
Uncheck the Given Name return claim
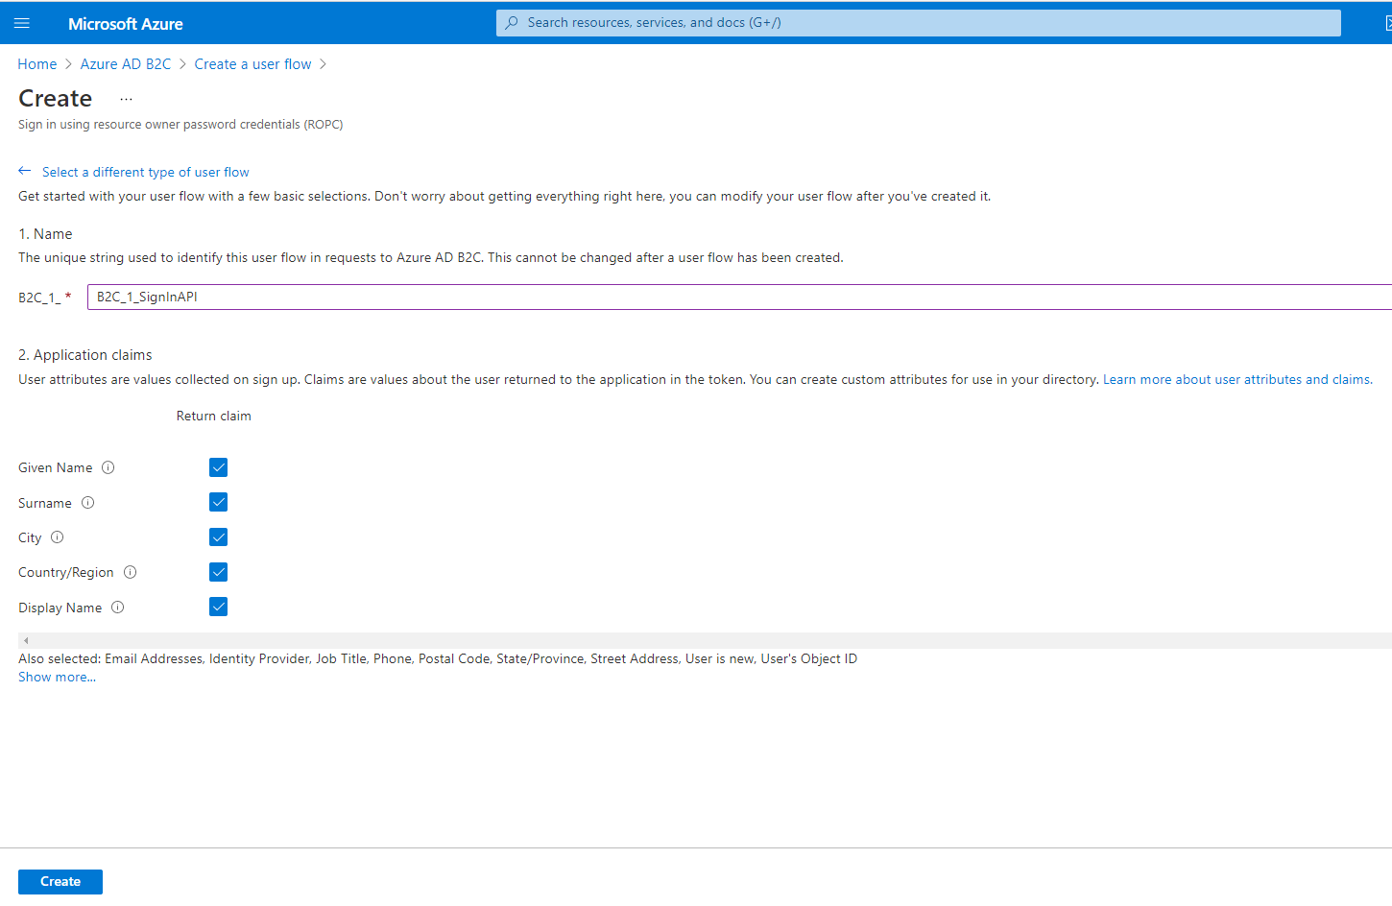[218, 467]
